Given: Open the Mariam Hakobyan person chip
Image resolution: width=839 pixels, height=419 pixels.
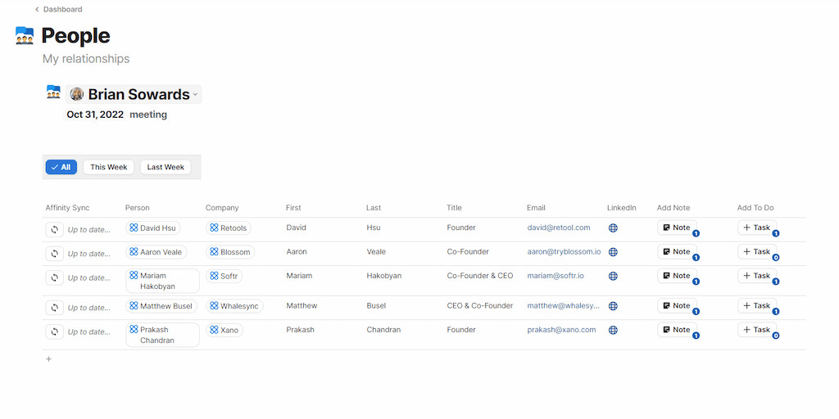Looking at the screenshot, I should tap(163, 282).
